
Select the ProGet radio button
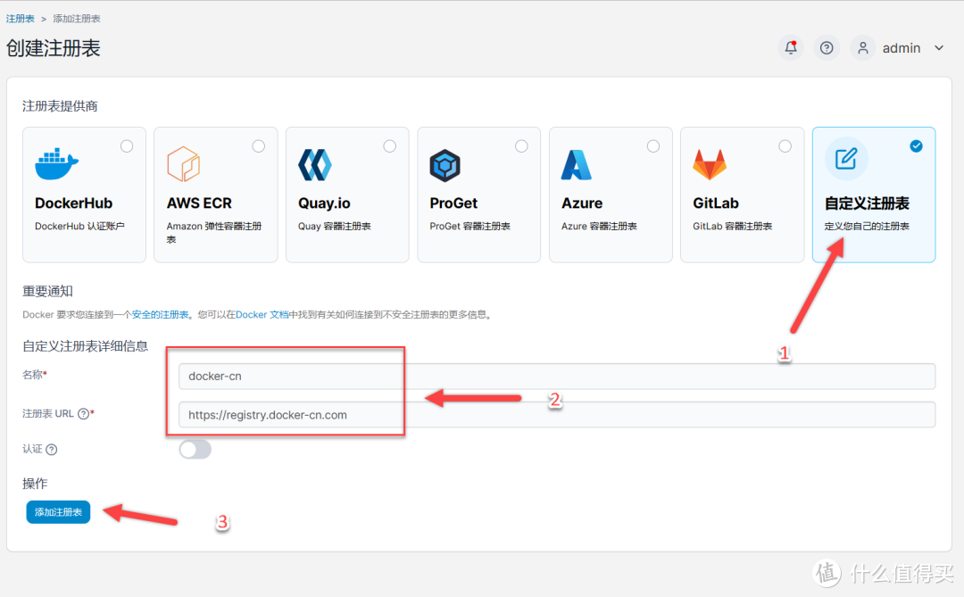(521, 146)
